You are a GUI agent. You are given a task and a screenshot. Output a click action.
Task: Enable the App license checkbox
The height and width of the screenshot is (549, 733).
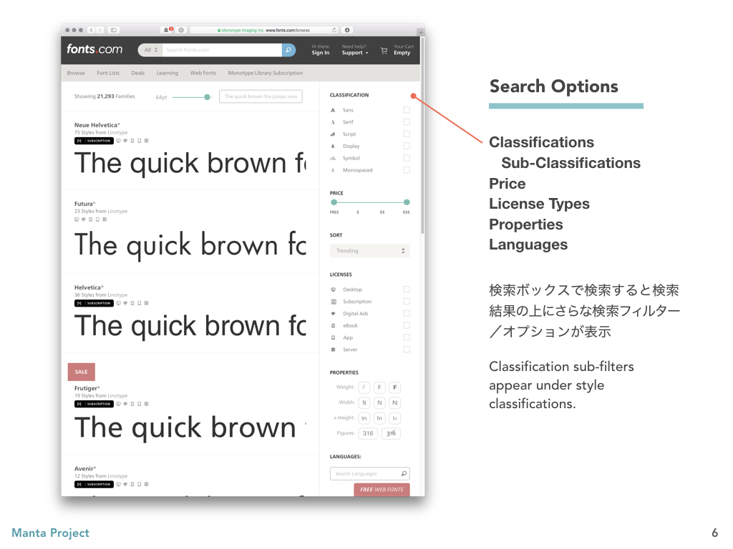[407, 337]
